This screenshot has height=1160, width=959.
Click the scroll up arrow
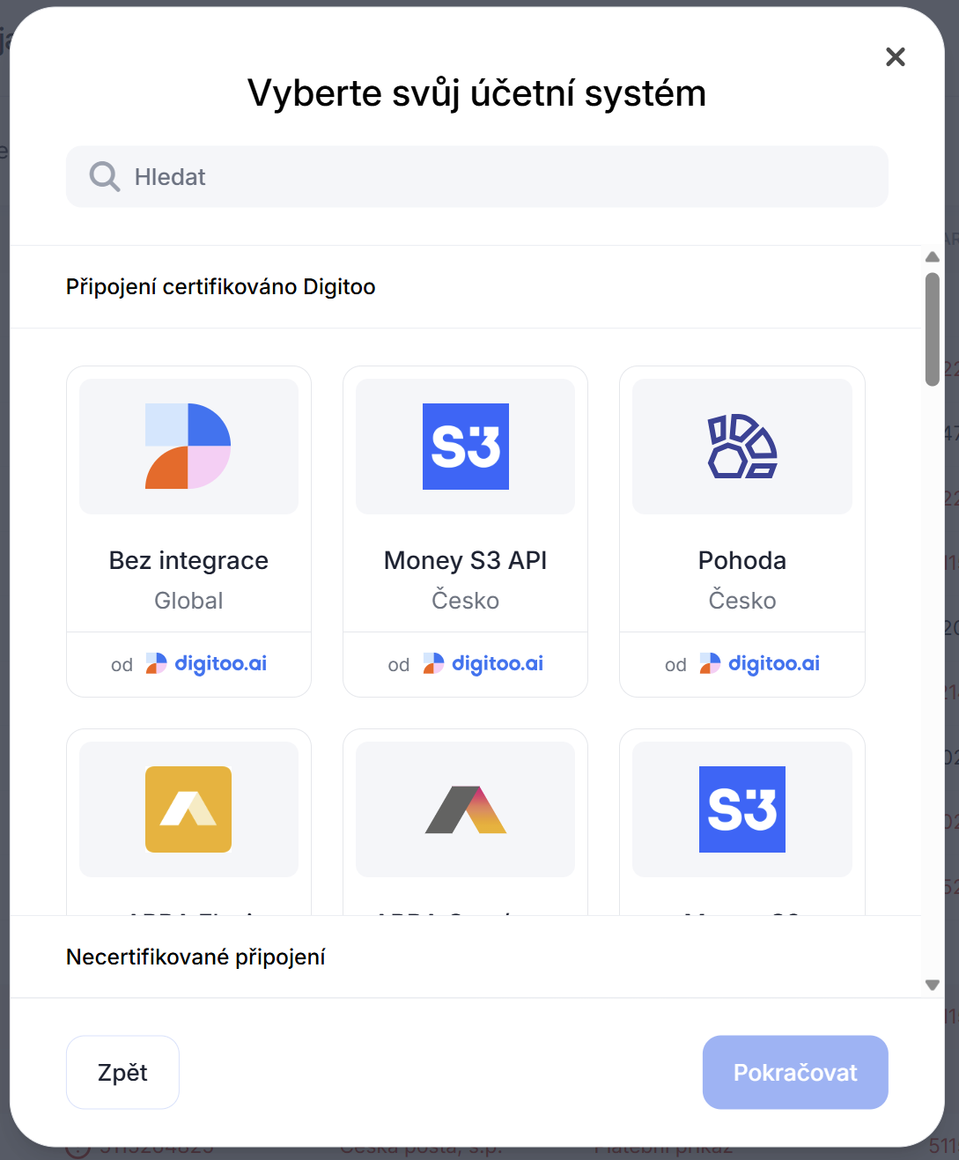pos(933,257)
